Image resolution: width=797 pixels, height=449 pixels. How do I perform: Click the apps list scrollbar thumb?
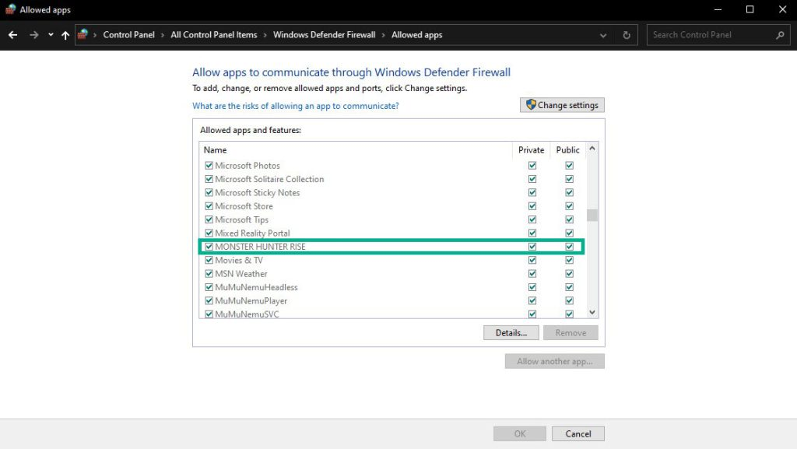[592, 216]
